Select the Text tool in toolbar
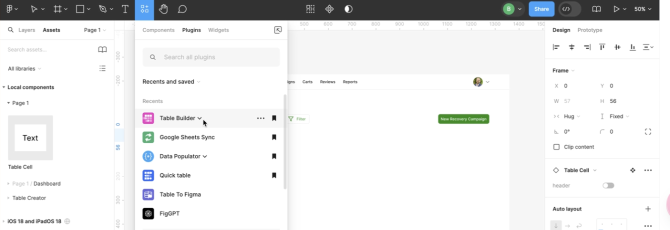670x230 pixels. pyautogui.click(x=125, y=9)
